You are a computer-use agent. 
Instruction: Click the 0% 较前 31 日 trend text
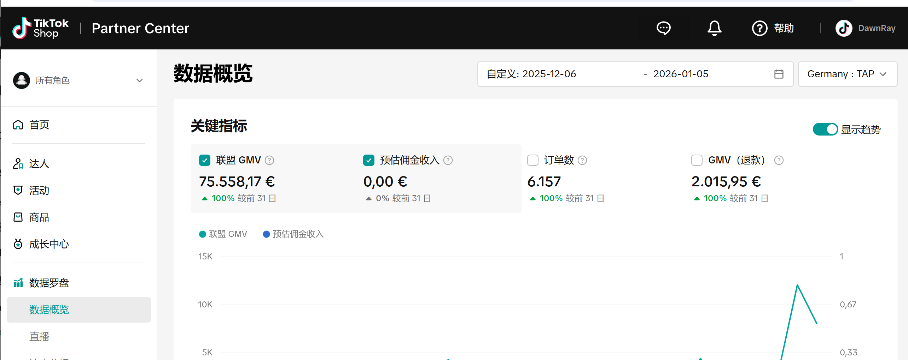click(403, 198)
